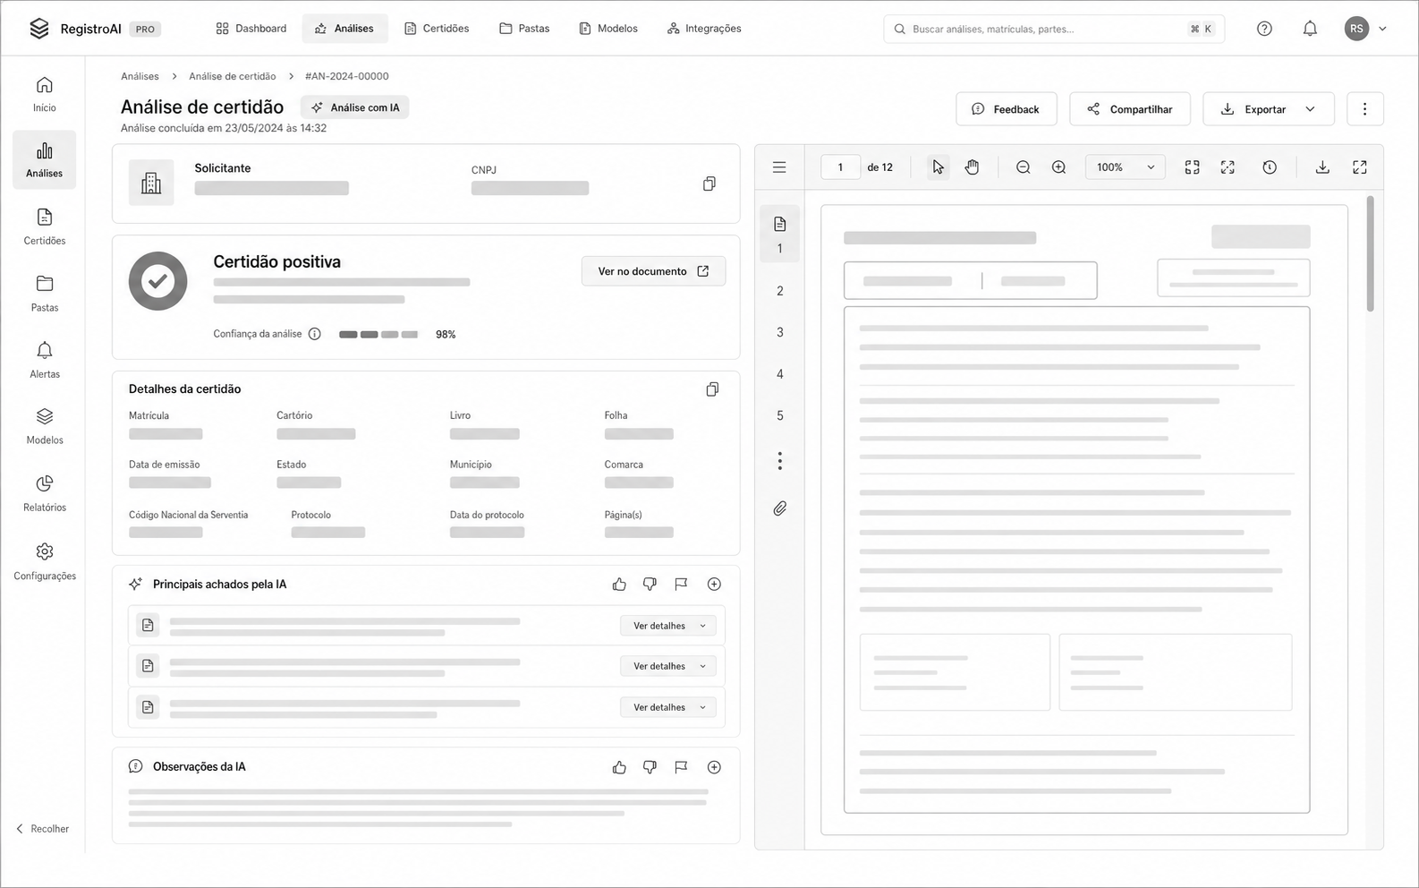Open the Exportar dropdown

point(1269,109)
